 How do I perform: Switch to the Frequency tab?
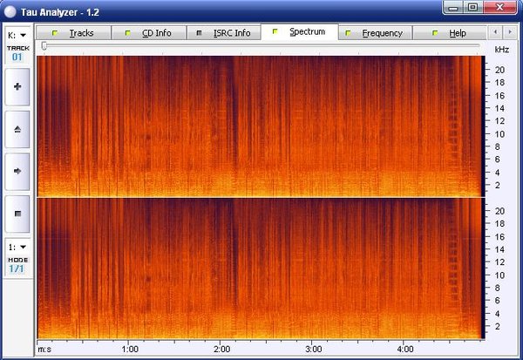click(375, 33)
